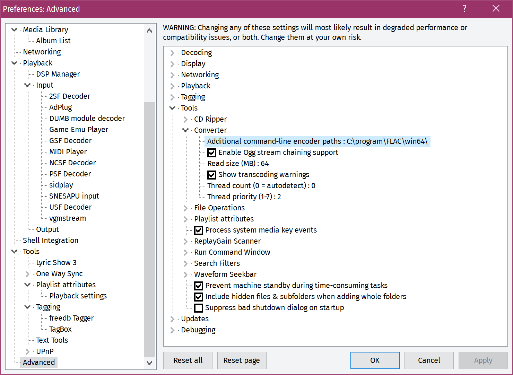This screenshot has height=375, width=513.
Task: Expand the Decoding settings group
Action: click(172, 53)
